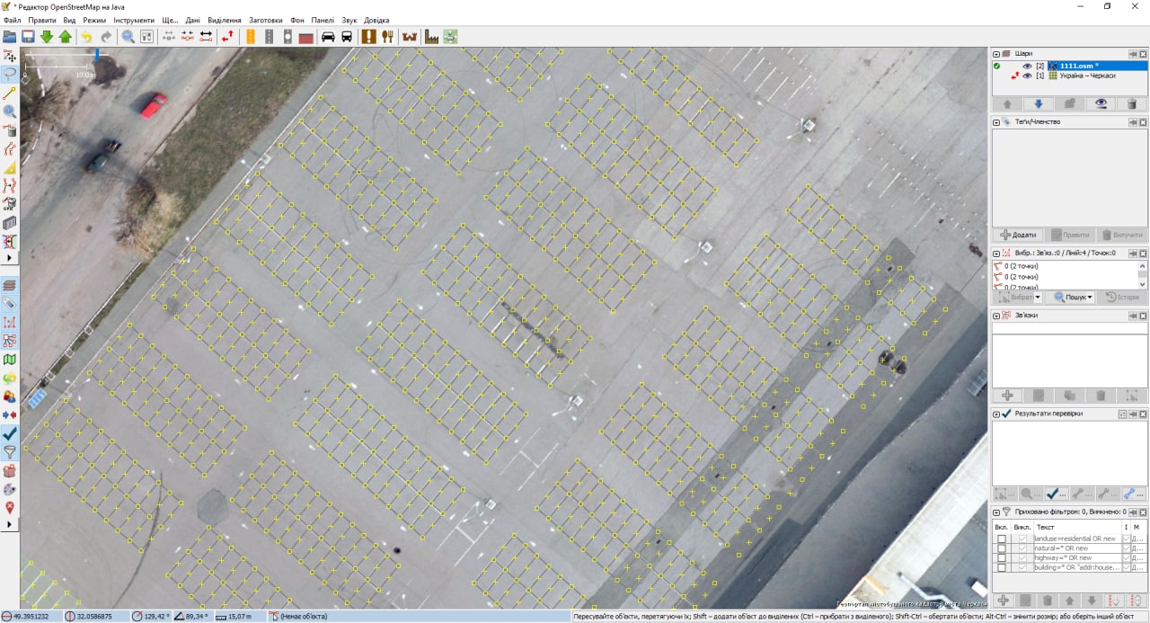Activate the select objects arrow tool
Image resolution: width=1150 pixels, height=623 pixels.
[x=10, y=57]
